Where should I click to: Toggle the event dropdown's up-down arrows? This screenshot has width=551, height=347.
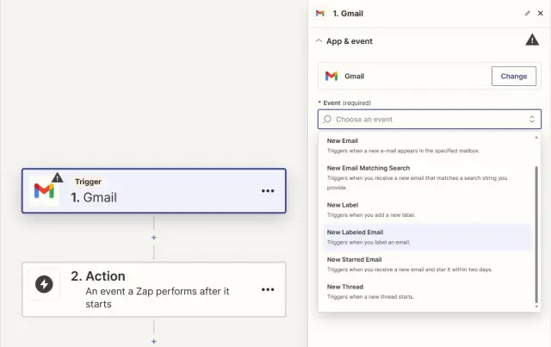532,120
